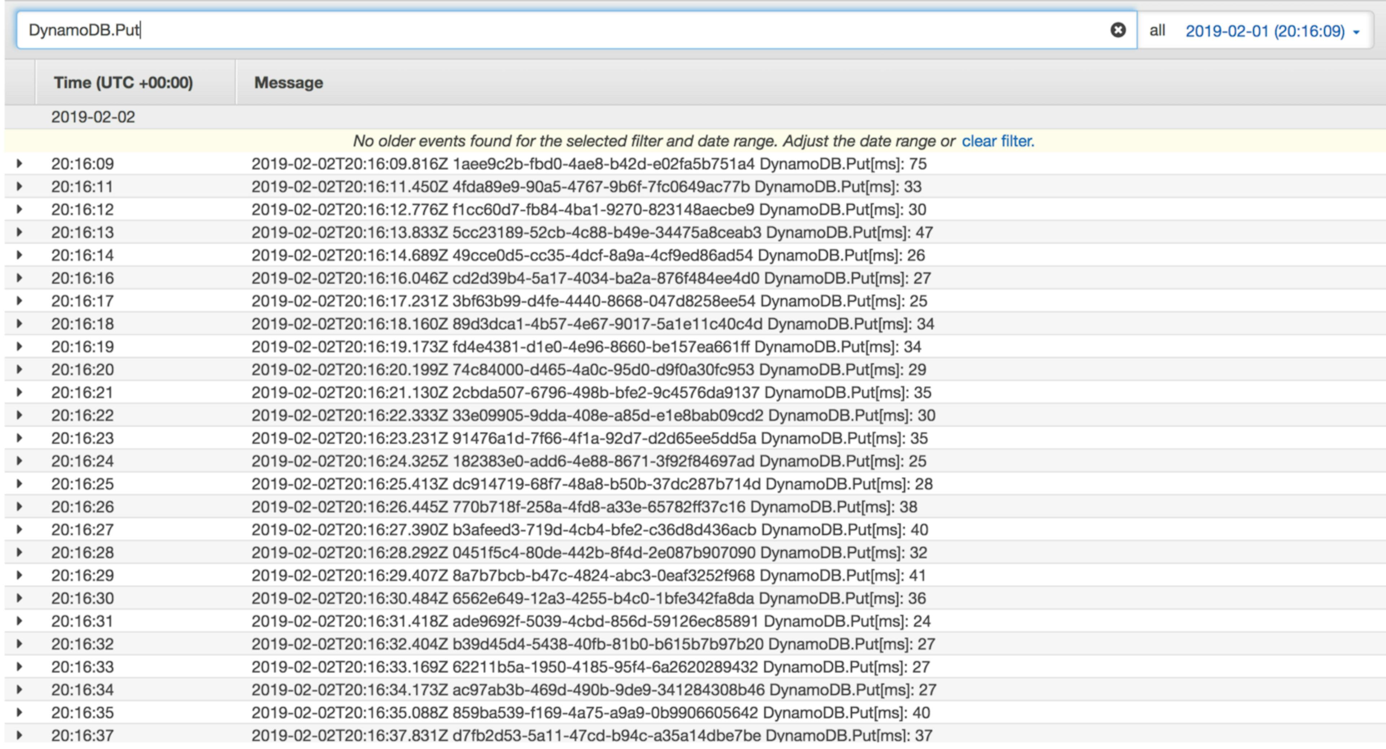Expand log entry at 20:16:13

pos(19,232)
